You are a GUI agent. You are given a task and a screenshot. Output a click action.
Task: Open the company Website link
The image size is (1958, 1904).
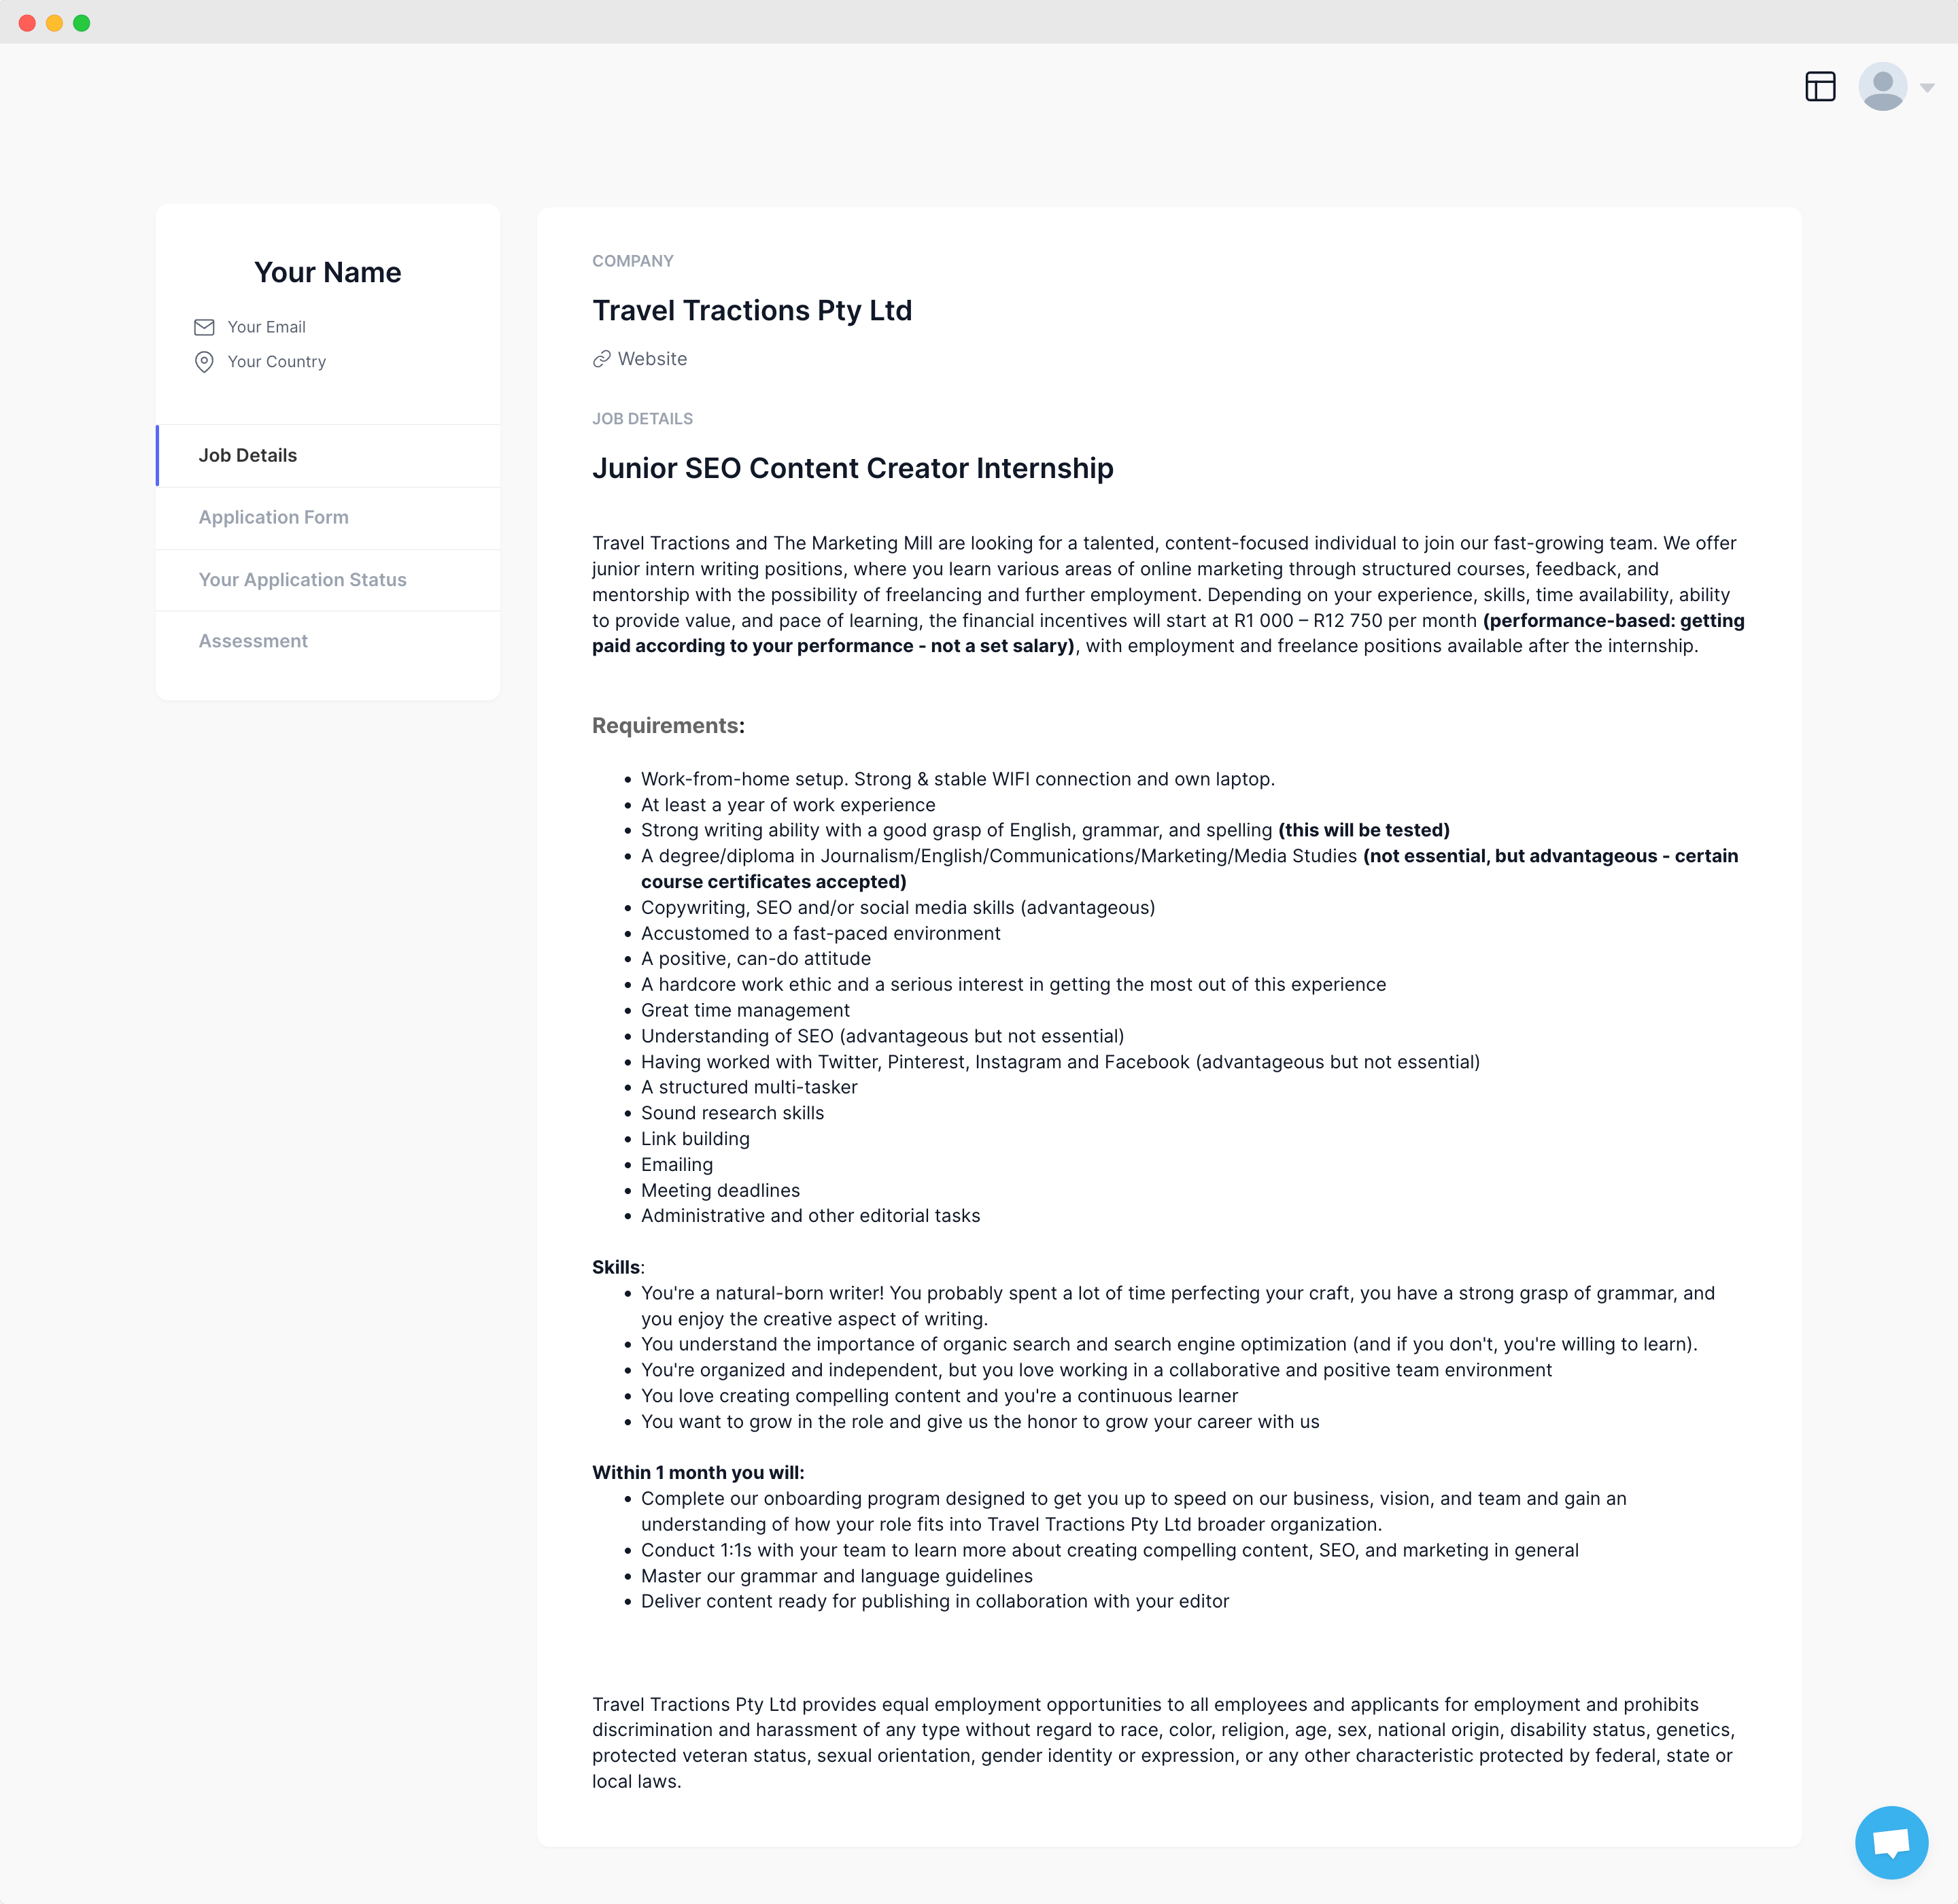point(652,359)
